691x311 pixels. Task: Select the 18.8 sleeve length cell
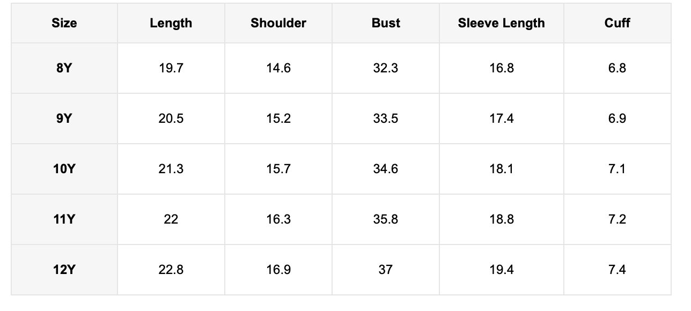tap(501, 219)
